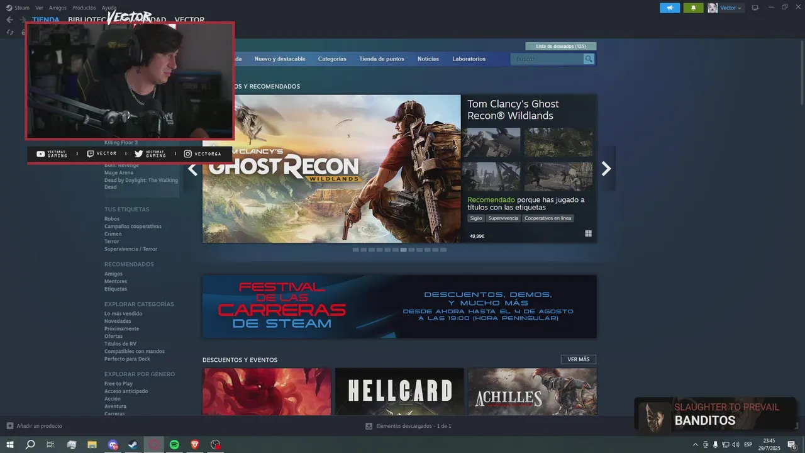The height and width of the screenshot is (453, 805).
Task: Open the Steam announcements megaphone button
Action: (670, 8)
